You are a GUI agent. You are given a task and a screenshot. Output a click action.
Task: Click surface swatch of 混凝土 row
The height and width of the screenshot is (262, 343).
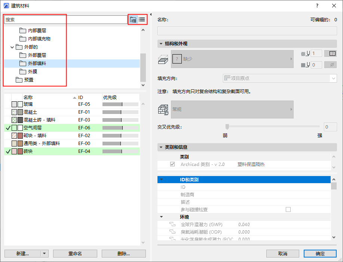click(x=20, y=112)
